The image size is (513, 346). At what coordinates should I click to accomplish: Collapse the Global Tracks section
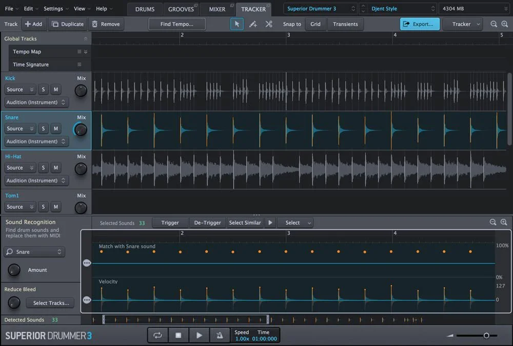pyautogui.click(x=85, y=38)
